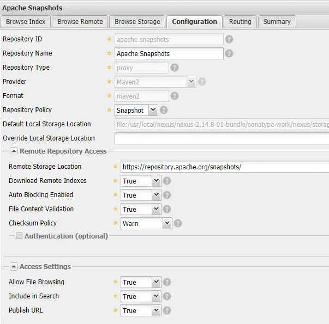Show help for Include in Search

[167, 296]
